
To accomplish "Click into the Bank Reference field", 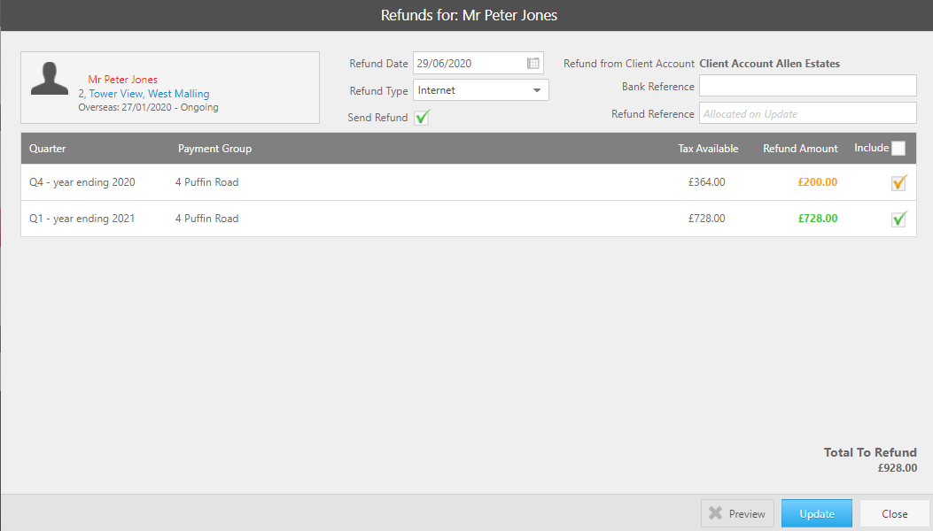I will [807, 86].
